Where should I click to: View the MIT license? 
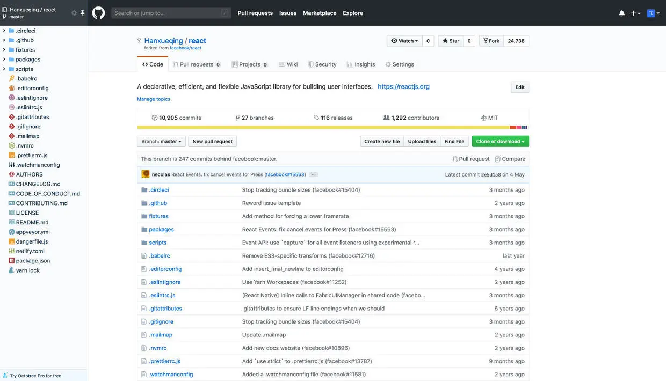point(489,118)
